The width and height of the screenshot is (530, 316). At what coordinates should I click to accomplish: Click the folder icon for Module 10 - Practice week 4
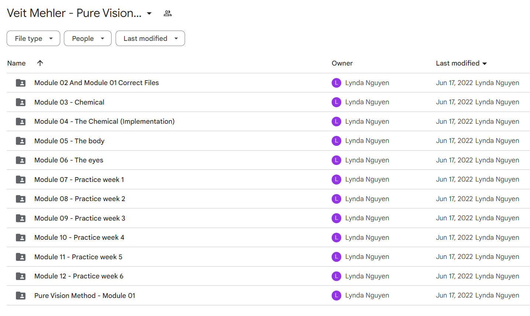pos(21,238)
